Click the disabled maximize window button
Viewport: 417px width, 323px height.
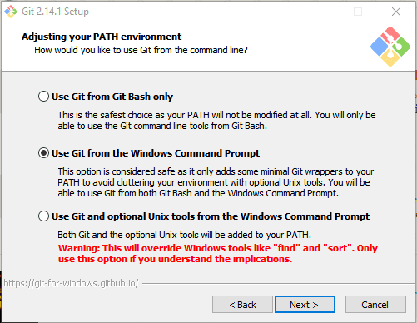pyautogui.click(x=358, y=12)
